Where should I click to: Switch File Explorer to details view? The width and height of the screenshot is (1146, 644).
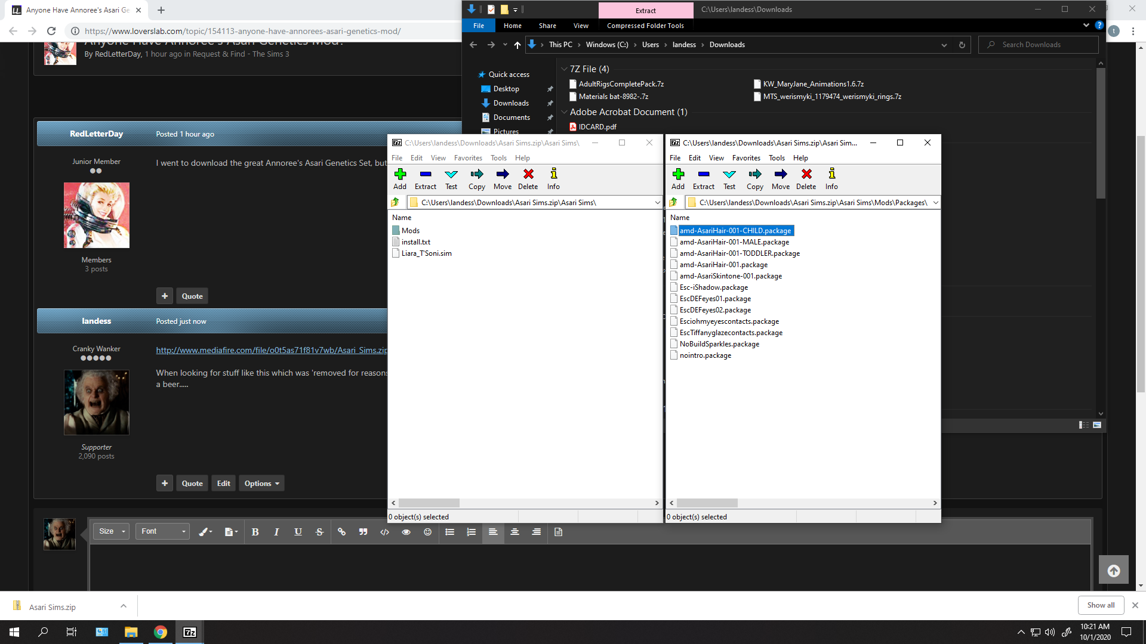pos(1084,425)
